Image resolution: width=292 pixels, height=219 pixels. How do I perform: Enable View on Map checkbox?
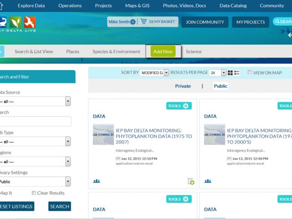point(250,72)
